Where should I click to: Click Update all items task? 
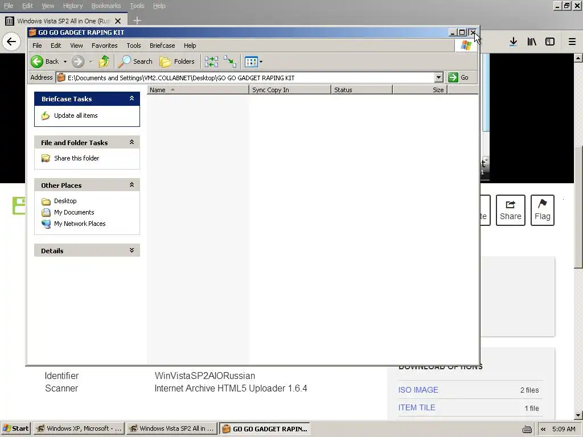tap(76, 116)
